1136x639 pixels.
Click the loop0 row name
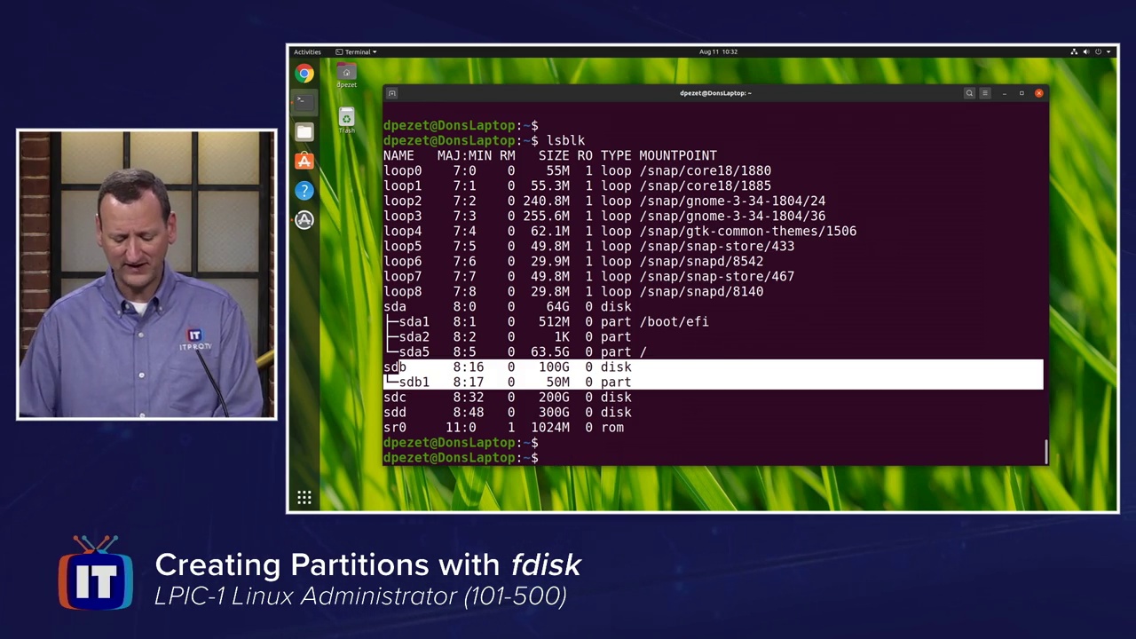(x=403, y=170)
